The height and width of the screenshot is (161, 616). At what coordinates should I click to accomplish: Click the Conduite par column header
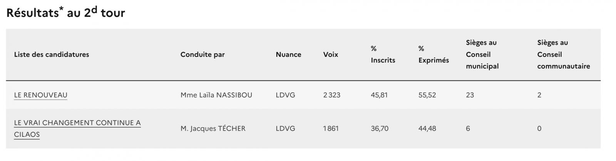(x=203, y=55)
